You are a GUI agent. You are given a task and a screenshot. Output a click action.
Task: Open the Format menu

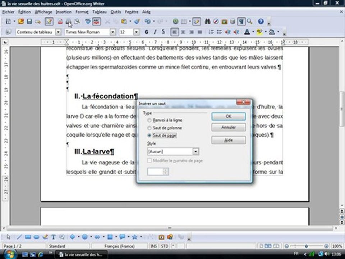pyautogui.click(x=82, y=12)
